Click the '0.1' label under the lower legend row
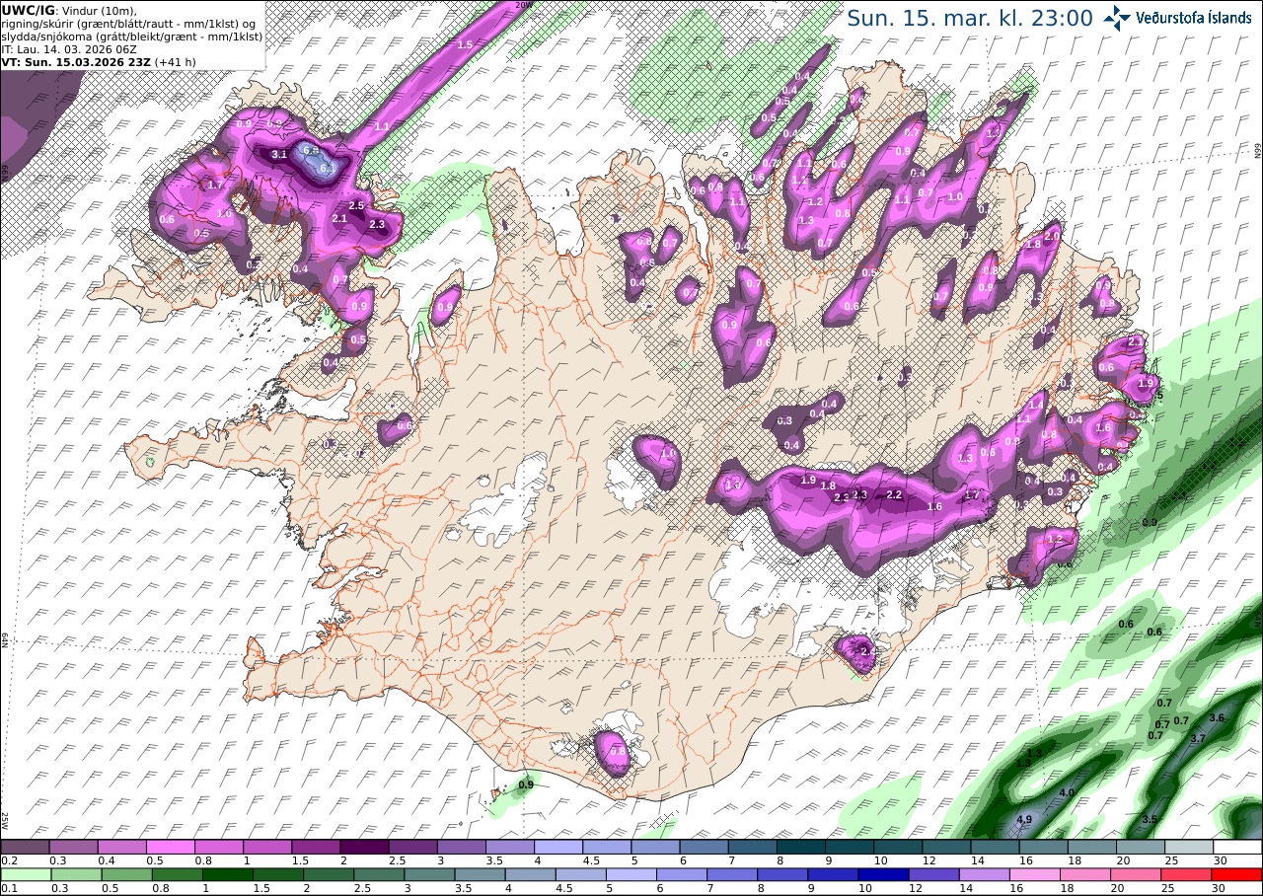1263x896 pixels. [x=8, y=888]
